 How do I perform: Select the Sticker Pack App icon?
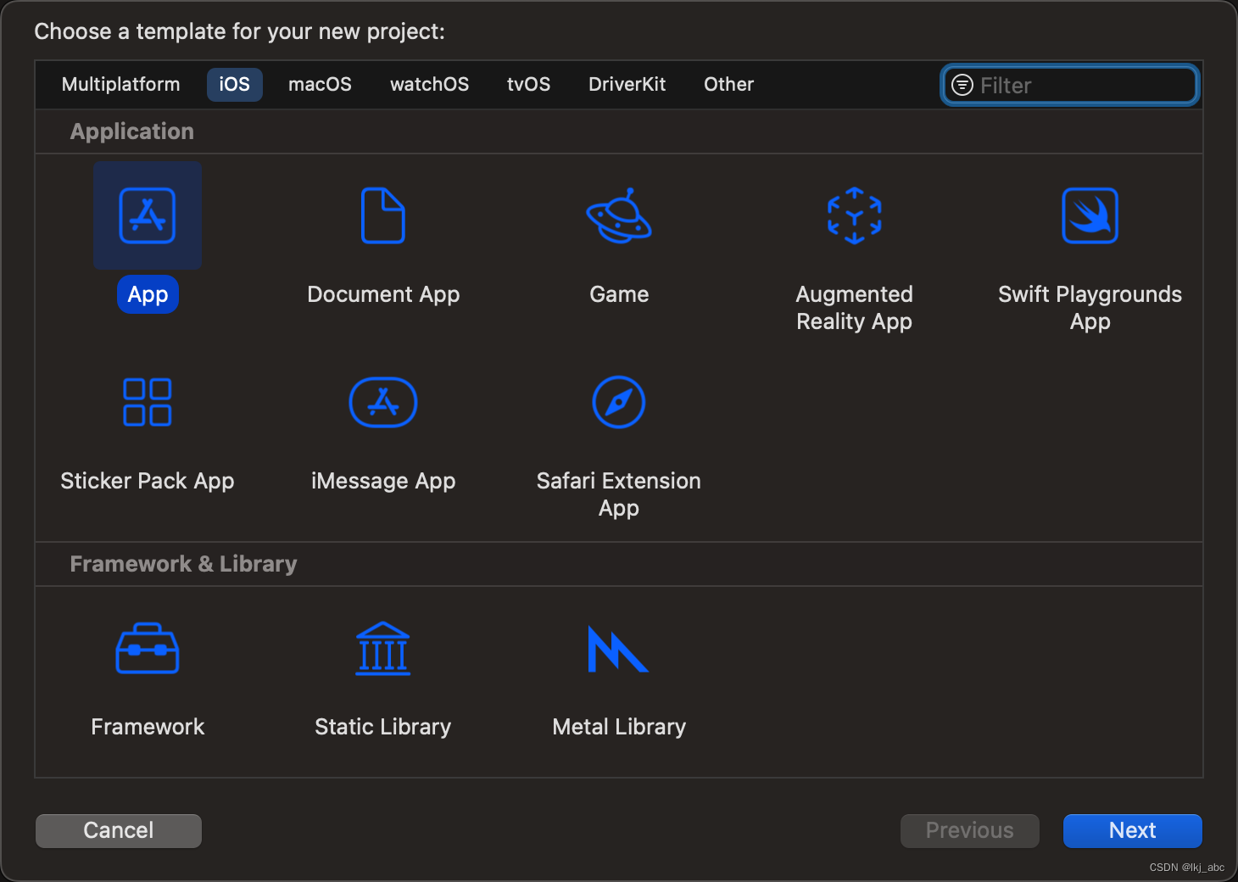148,402
